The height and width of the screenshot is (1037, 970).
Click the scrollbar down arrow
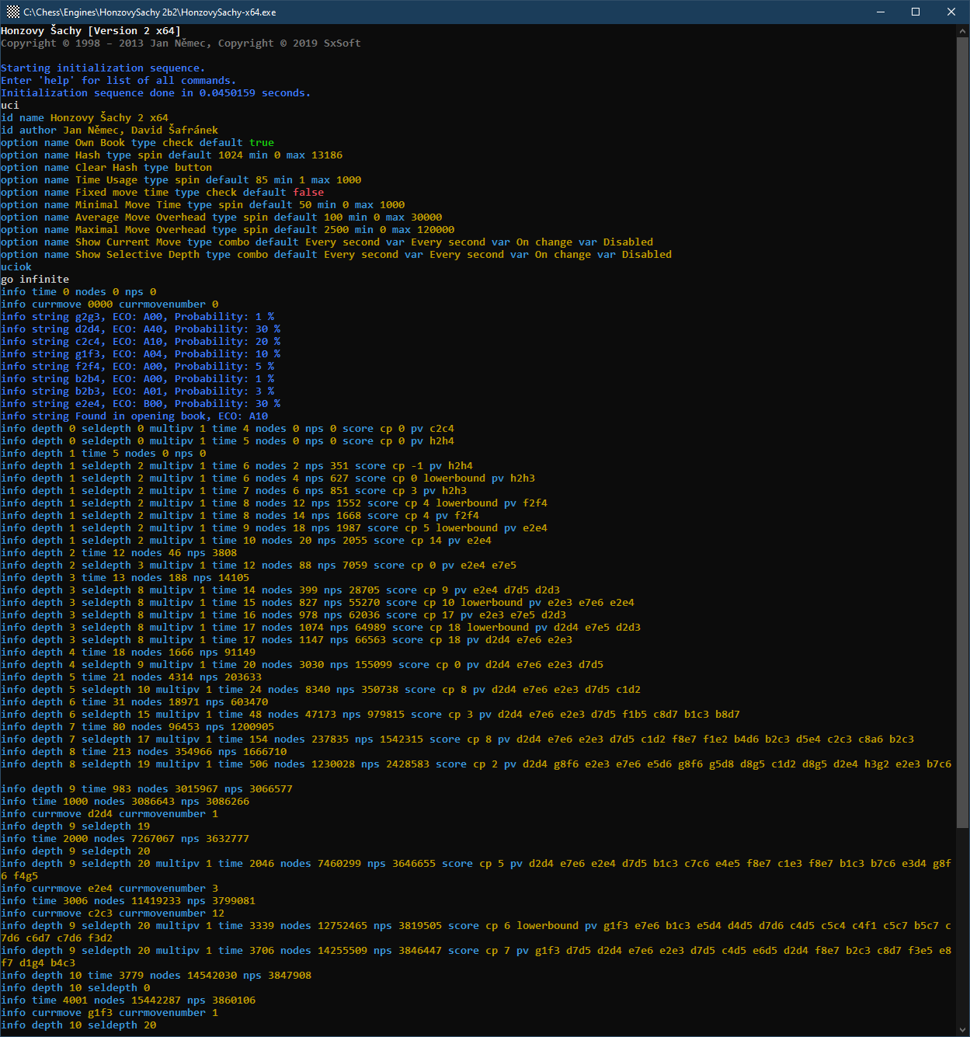pos(963,1029)
